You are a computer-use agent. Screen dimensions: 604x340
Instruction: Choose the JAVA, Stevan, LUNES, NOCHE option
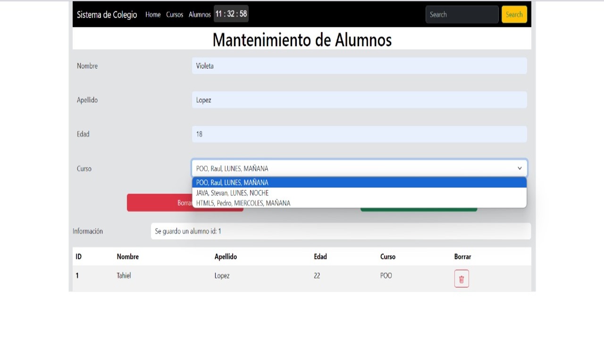point(359,193)
